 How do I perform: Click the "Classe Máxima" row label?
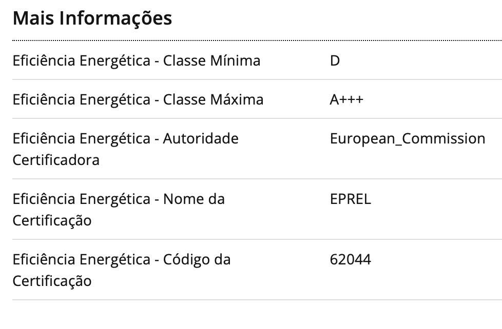pos(213,99)
